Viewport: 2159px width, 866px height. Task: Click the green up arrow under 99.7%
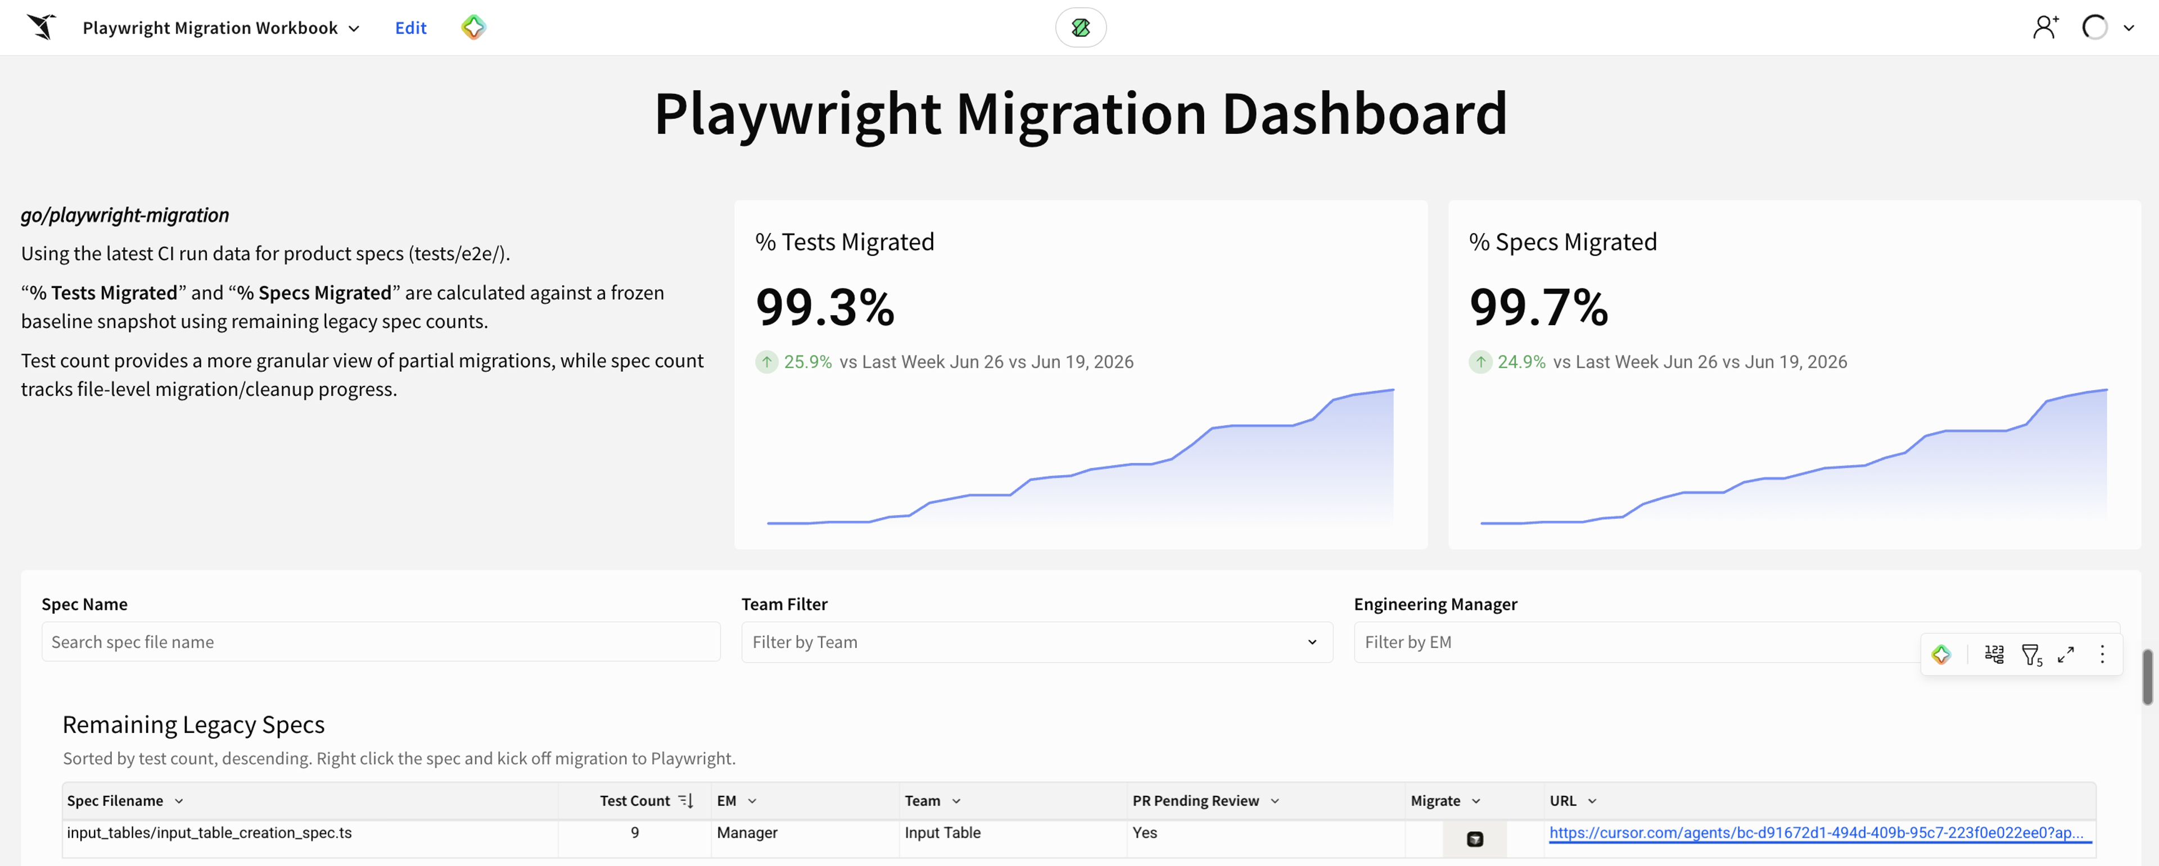click(1480, 362)
